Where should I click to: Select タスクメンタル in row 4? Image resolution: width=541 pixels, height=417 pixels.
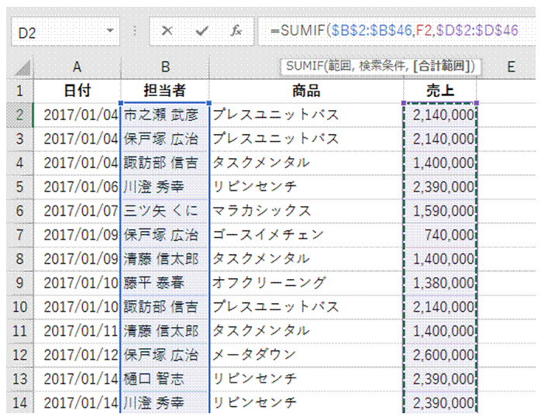[x=306, y=163]
